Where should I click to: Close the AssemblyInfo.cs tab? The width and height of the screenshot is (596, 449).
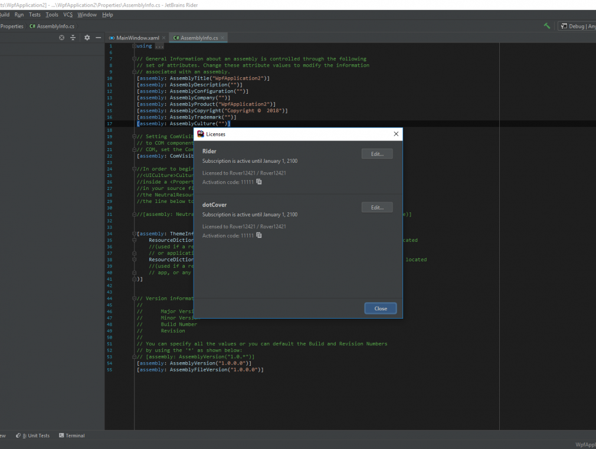222,38
